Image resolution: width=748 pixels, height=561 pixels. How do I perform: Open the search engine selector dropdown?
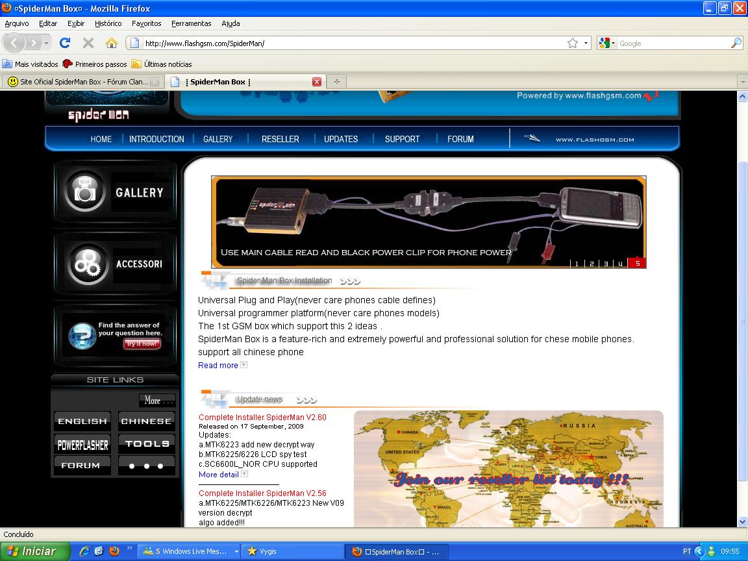click(606, 44)
